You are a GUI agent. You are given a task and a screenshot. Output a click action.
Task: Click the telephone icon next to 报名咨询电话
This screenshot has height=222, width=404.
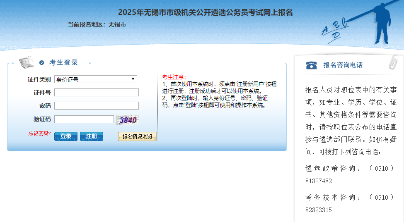coord(311,65)
